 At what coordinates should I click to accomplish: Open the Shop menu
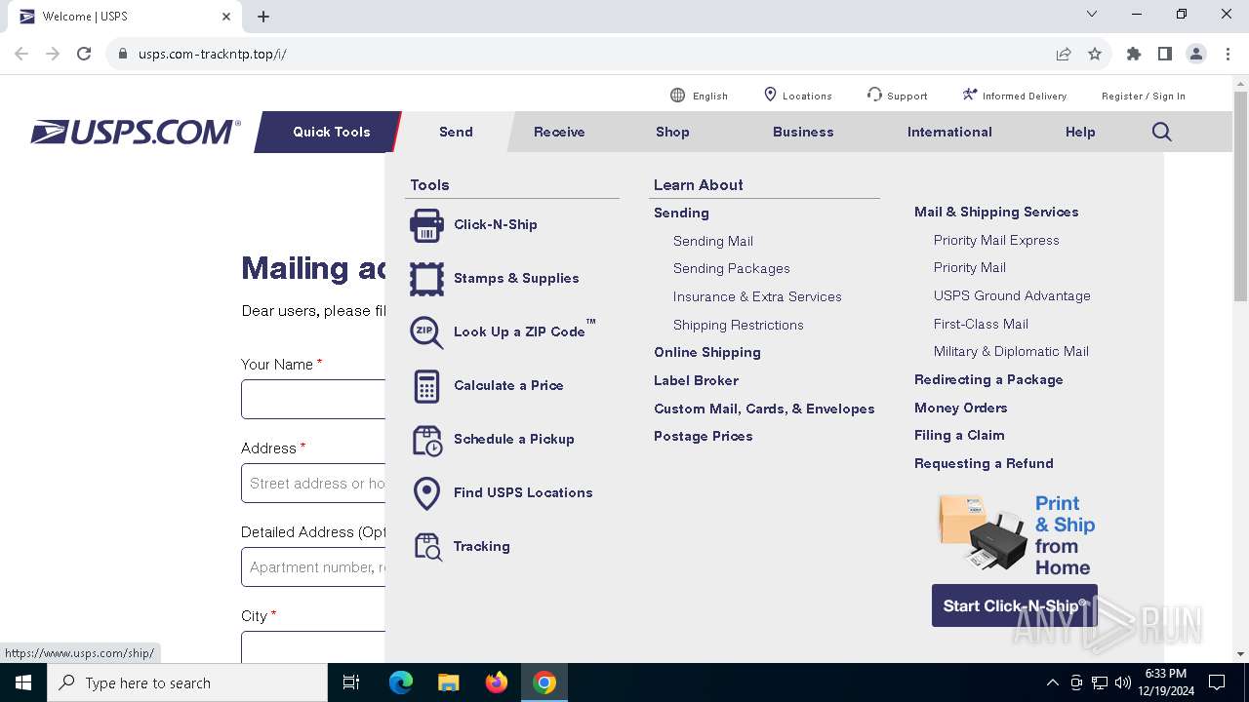point(672,132)
